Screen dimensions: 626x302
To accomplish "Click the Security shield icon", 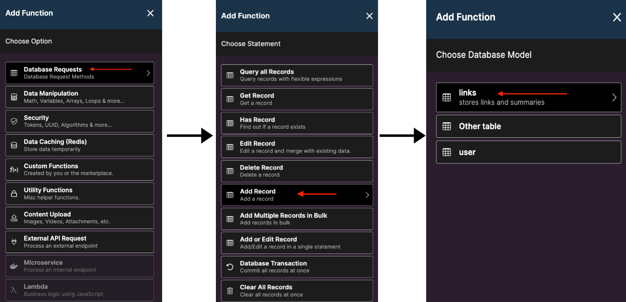I will pos(14,121).
